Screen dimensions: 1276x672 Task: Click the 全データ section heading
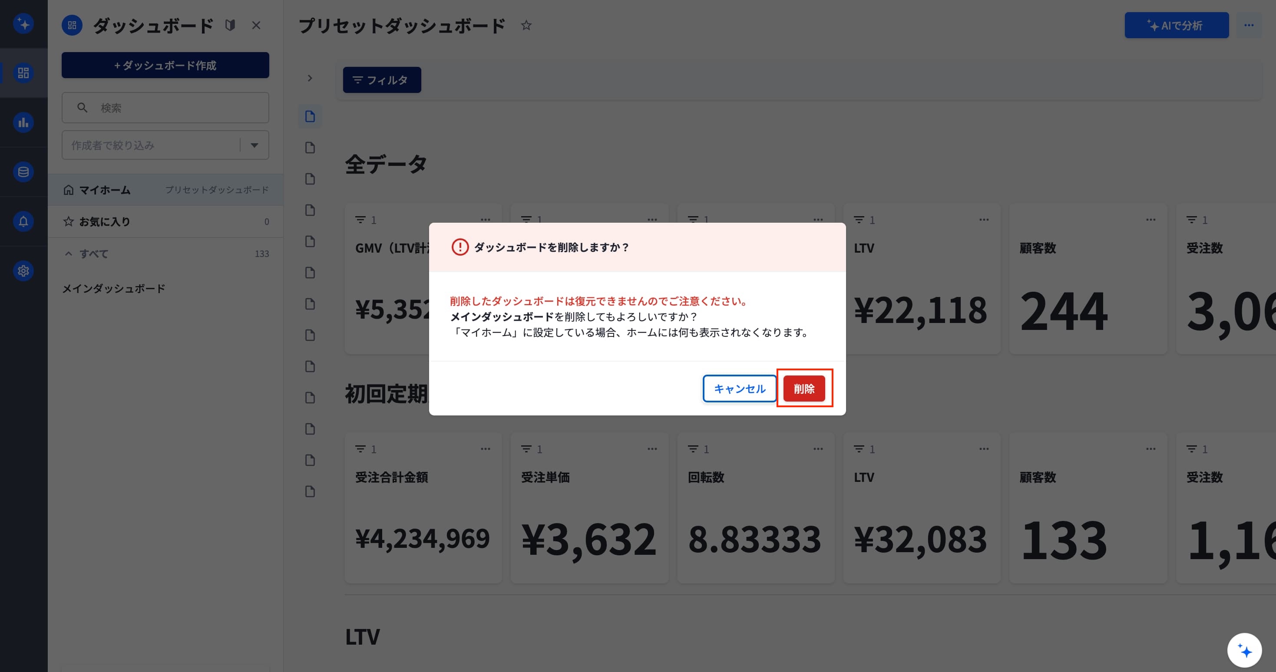tap(386, 165)
